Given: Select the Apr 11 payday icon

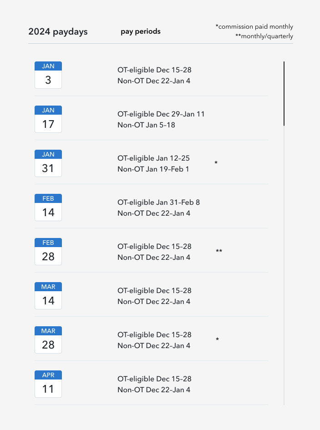Looking at the screenshot, I should coord(48,384).
